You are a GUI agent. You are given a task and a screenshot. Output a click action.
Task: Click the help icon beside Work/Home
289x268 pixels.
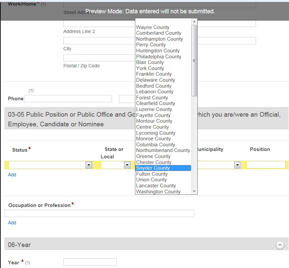click(x=43, y=4)
